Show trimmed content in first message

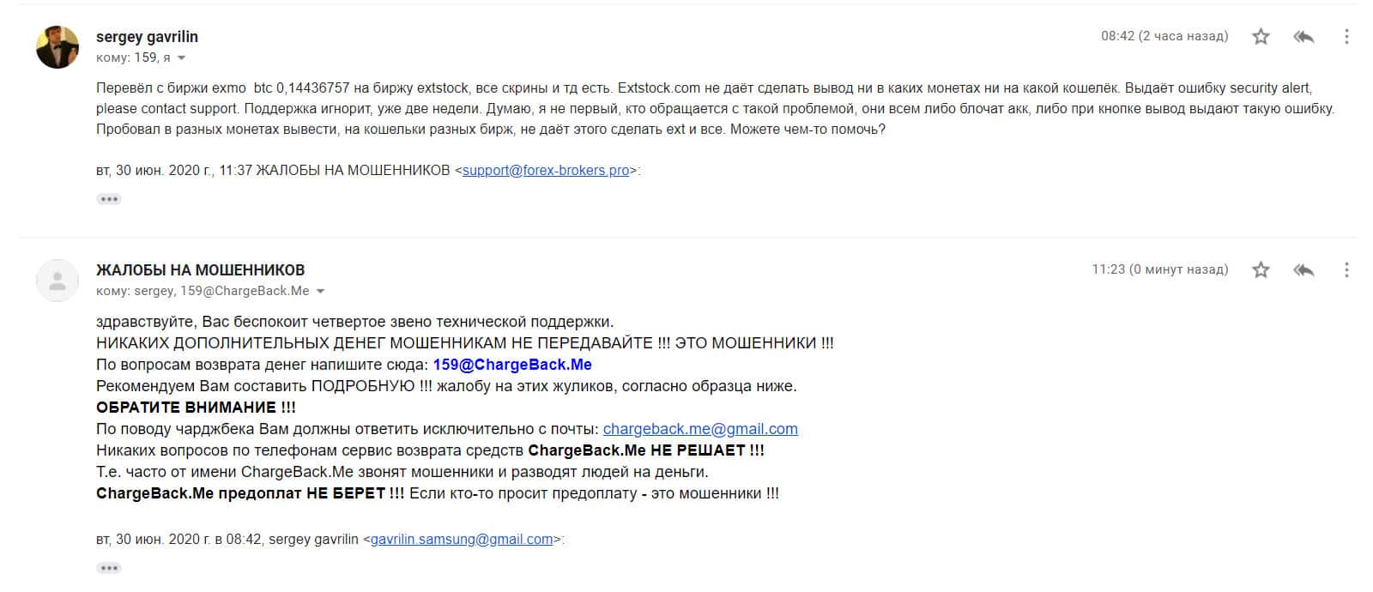pos(109,199)
